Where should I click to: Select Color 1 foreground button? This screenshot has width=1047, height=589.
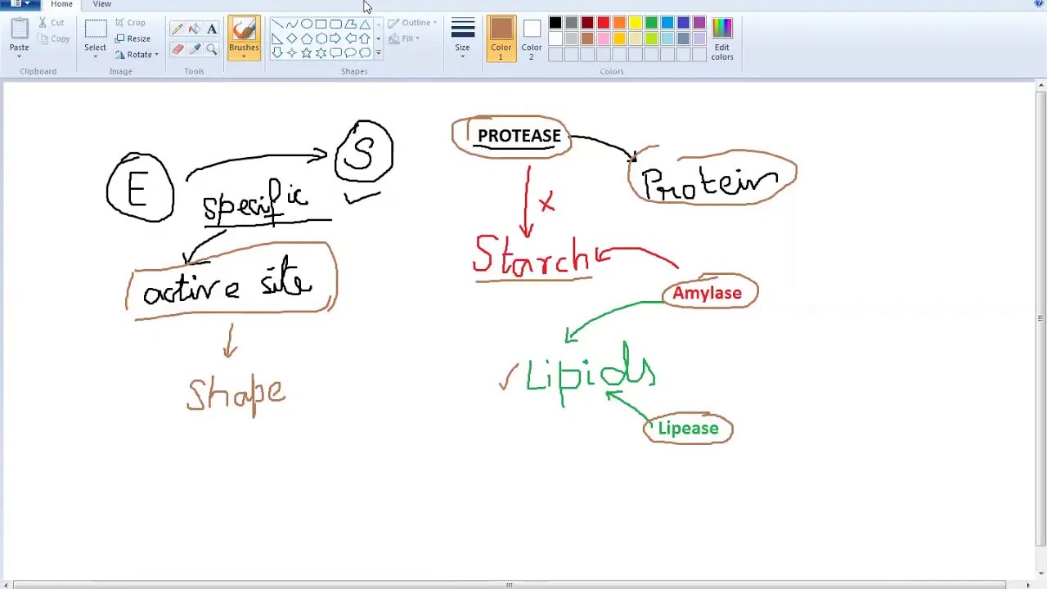[501, 38]
